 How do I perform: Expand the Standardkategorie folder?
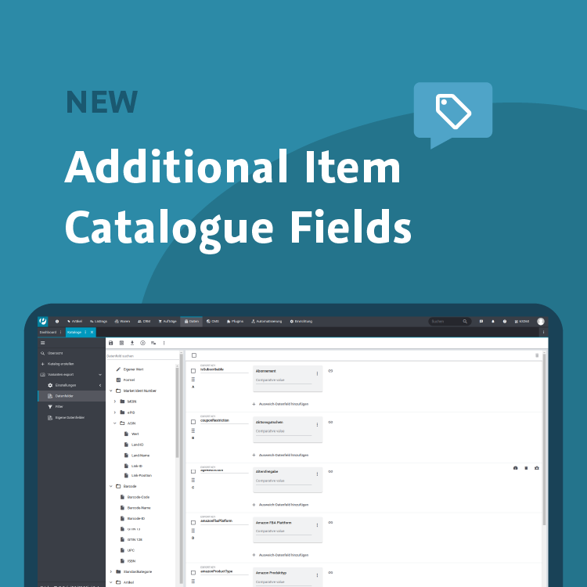[111, 571]
